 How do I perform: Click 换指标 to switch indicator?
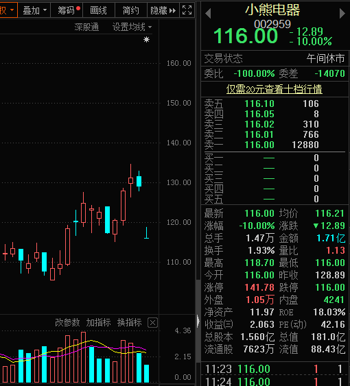(x=130, y=322)
